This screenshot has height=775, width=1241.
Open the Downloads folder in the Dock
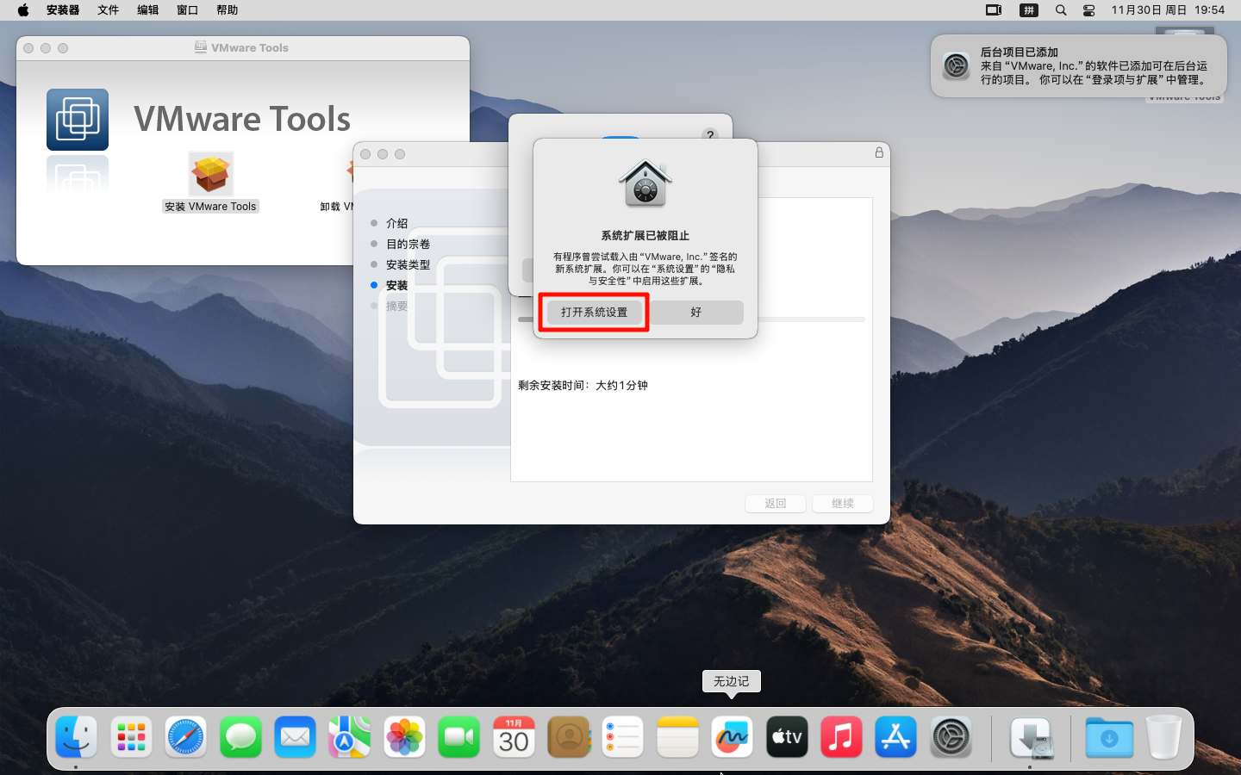point(1109,737)
